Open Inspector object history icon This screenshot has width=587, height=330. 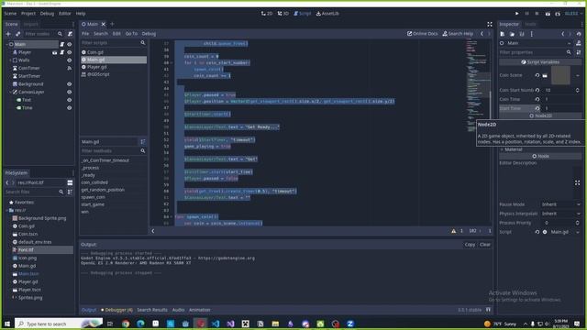579,34
